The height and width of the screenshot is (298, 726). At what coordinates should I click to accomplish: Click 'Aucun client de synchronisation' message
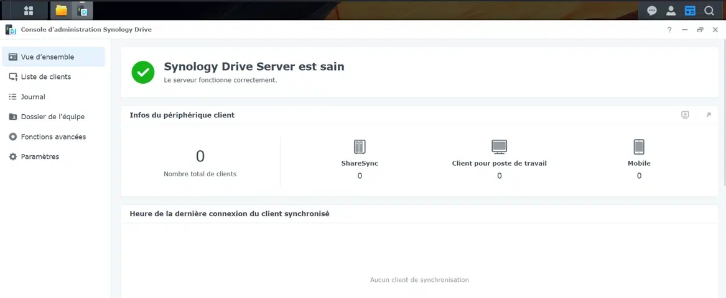[419, 280]
